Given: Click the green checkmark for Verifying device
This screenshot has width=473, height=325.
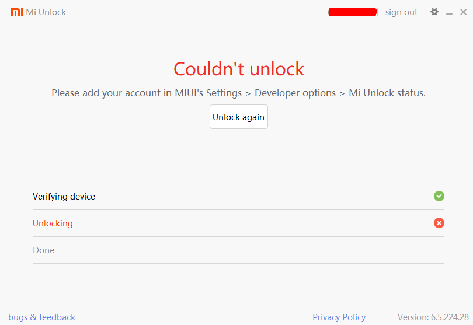Looking at the screenshot, I should click(439, 196).
